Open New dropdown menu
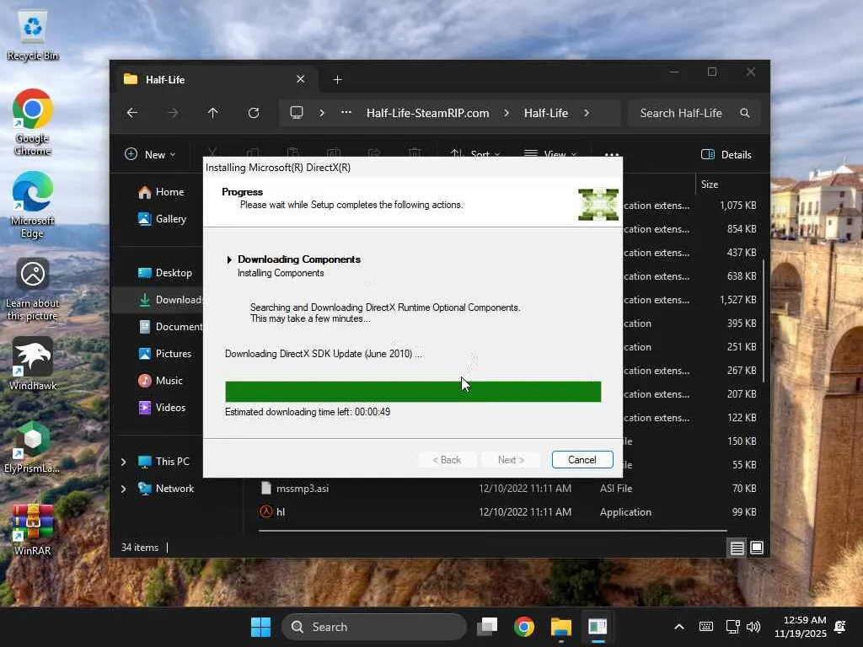This screenshot has width=863, height=647. [x=150, y=155]
